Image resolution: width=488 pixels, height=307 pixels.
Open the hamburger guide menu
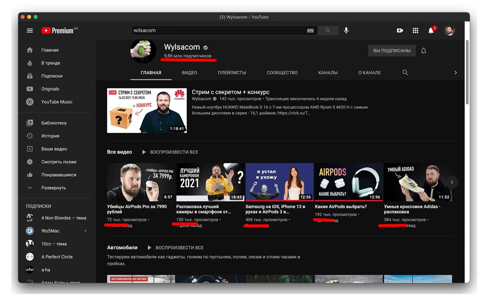tap(30, 31)
